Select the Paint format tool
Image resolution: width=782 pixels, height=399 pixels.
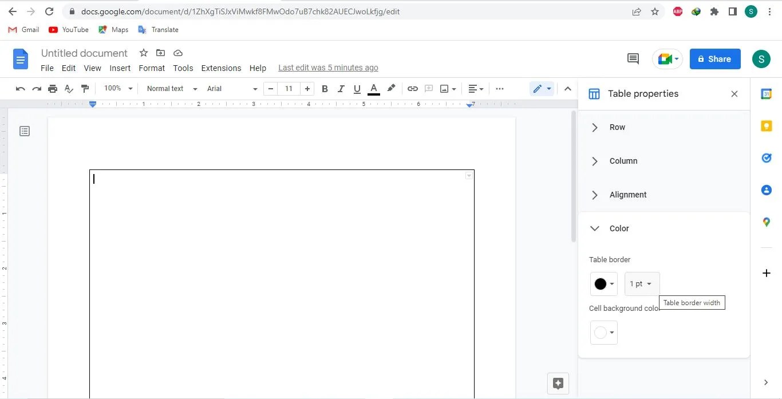(x=85, y=89)
